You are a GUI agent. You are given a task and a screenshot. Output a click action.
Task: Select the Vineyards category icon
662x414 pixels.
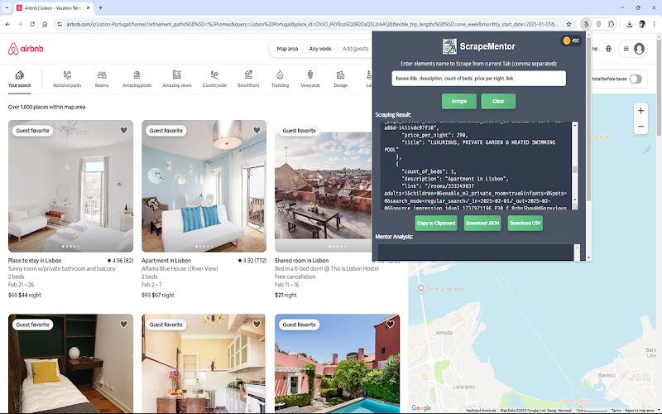point(310,75)
